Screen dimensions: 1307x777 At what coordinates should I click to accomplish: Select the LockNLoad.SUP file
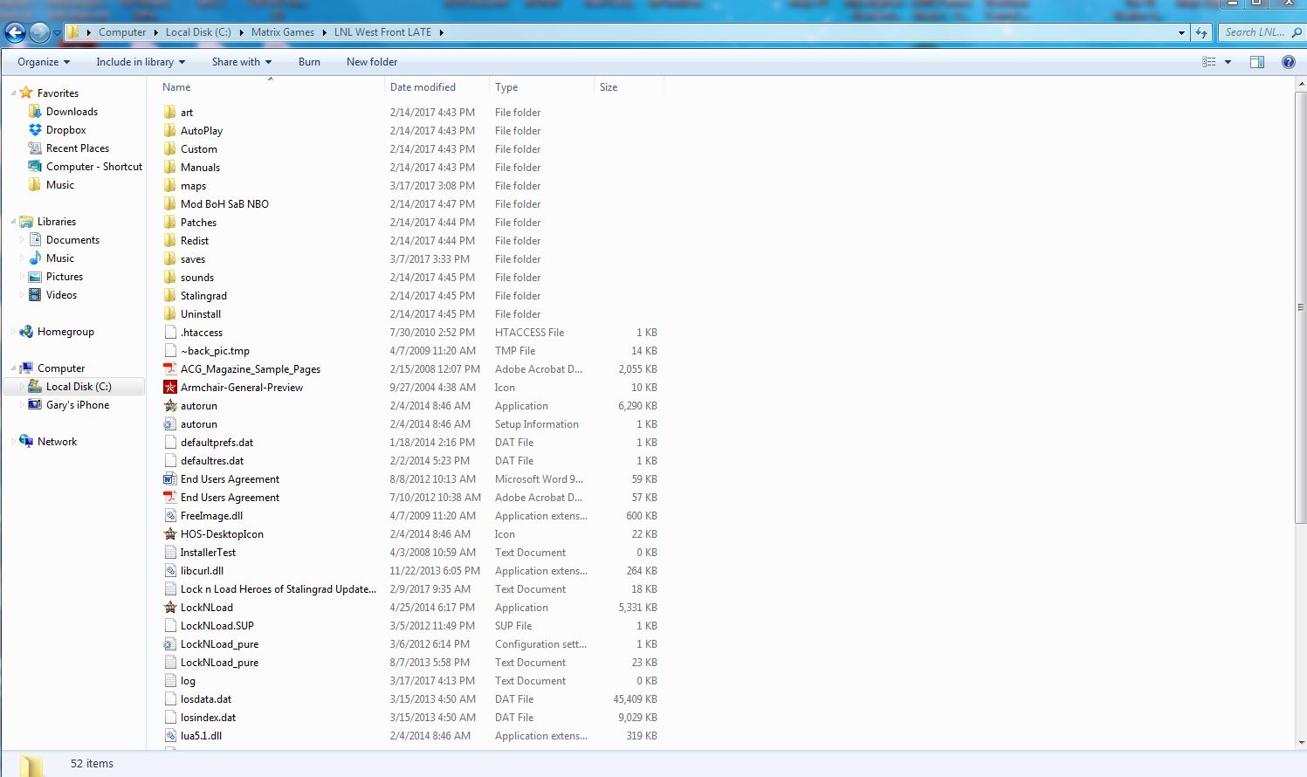(217, 626)
